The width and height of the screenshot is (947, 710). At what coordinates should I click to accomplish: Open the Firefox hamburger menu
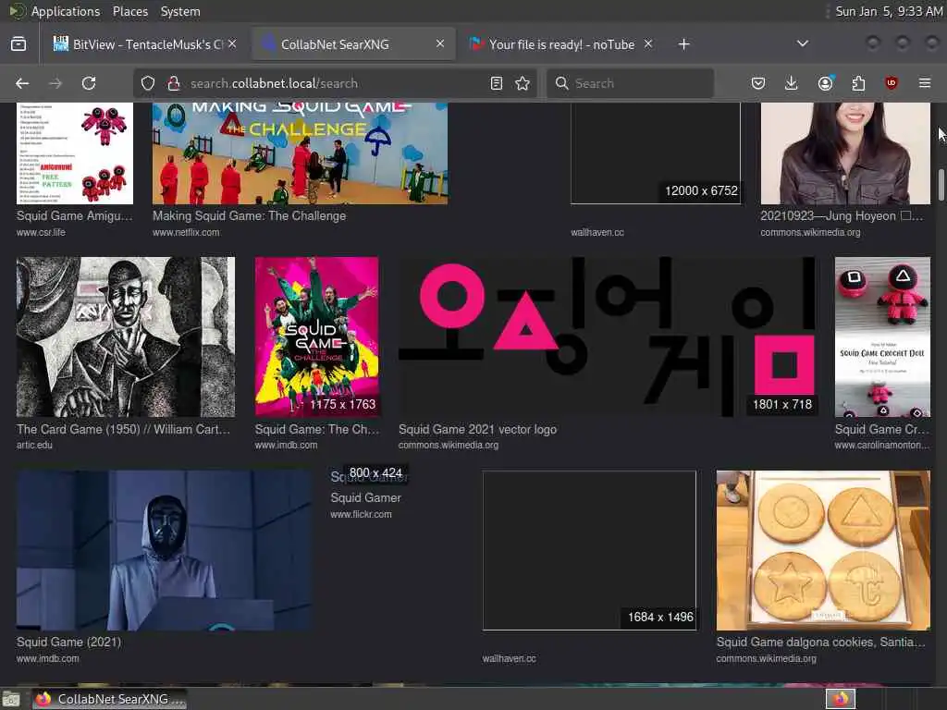[925, 83]
